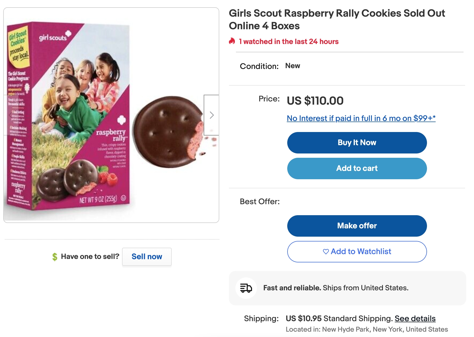Screen dimensions: 474x337
Task: Show the next product image arrow
Action: click(x=211, y=115)
